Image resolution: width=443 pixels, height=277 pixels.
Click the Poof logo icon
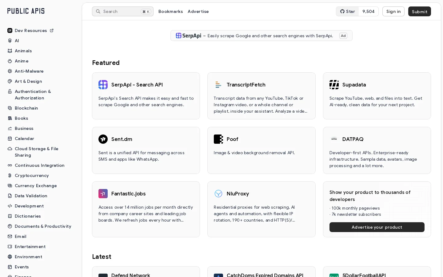218,139
